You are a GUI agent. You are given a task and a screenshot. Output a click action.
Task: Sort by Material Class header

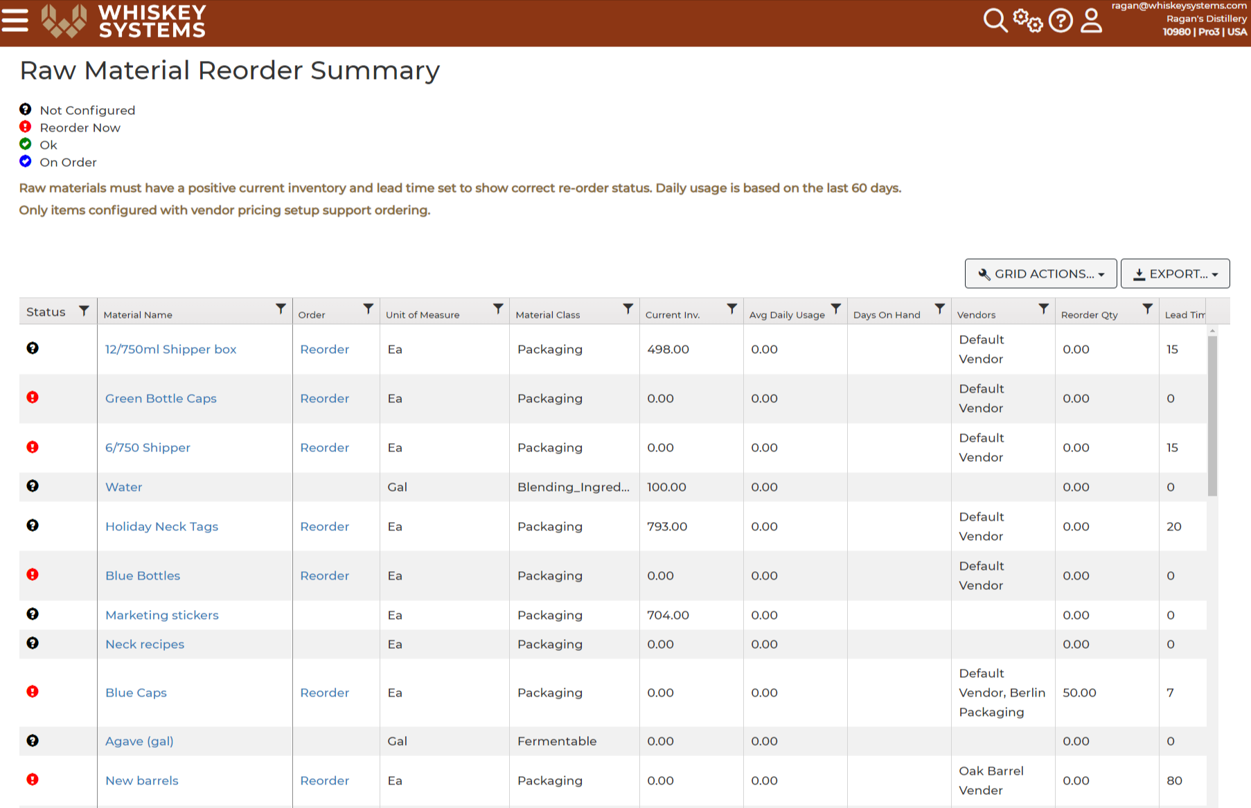[x=548, y=315]
